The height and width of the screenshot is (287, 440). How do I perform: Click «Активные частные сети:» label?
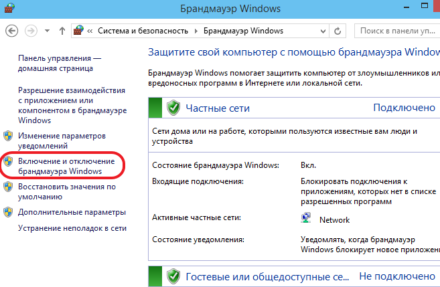click(196, 217)
